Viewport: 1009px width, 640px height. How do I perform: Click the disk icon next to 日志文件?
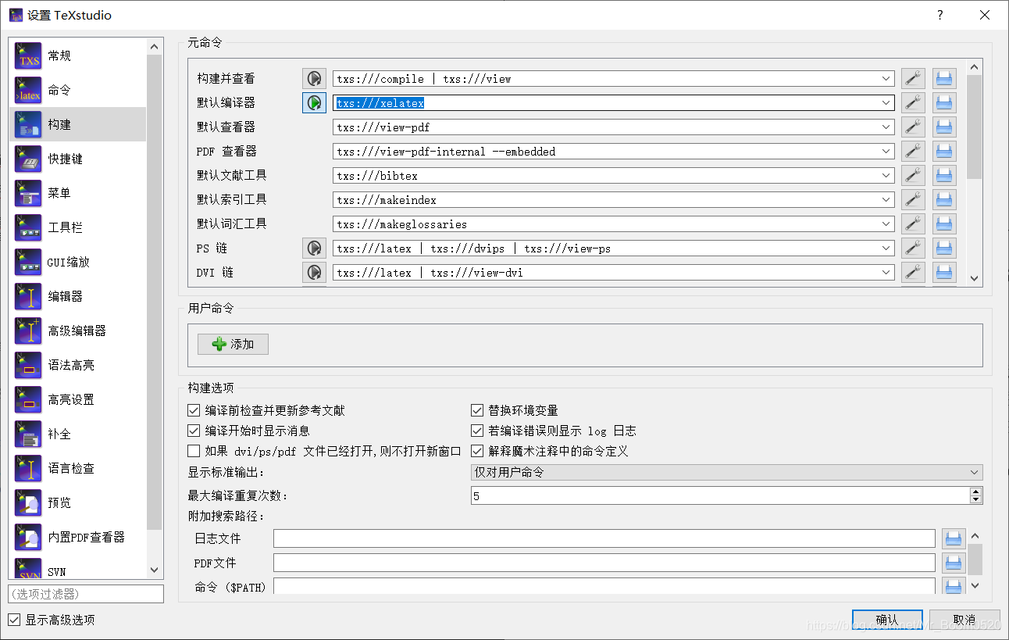pyautogui.click(x=952, y=538)
